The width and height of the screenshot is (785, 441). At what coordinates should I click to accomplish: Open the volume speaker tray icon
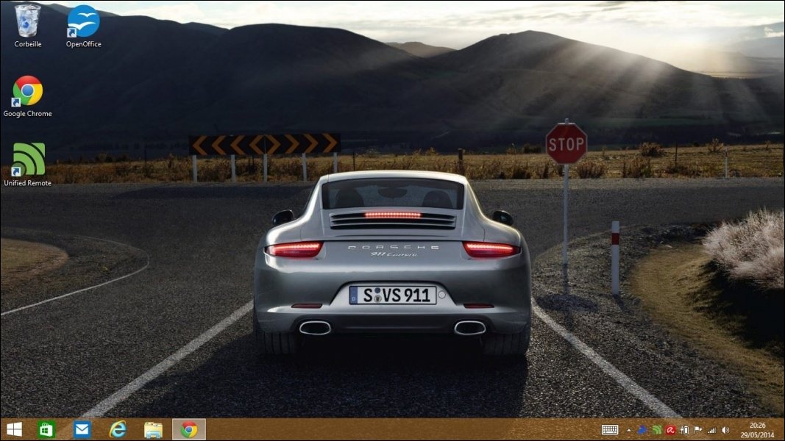coord(725,430)
